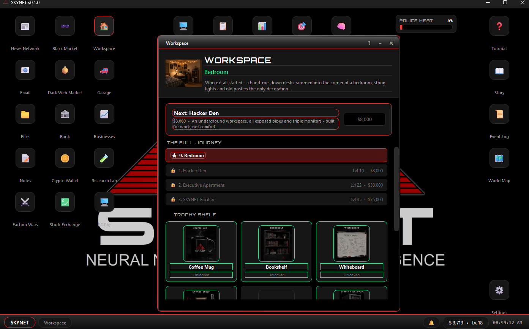Image resolution: width=529 pixels, height=329 pixels.
Task: Click the 'Coffee Mug' trophy name label
Action: tap(201, 267)
